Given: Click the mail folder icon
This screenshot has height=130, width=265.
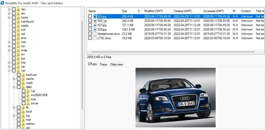Looking at the screenshot, I should click(23, 120).
